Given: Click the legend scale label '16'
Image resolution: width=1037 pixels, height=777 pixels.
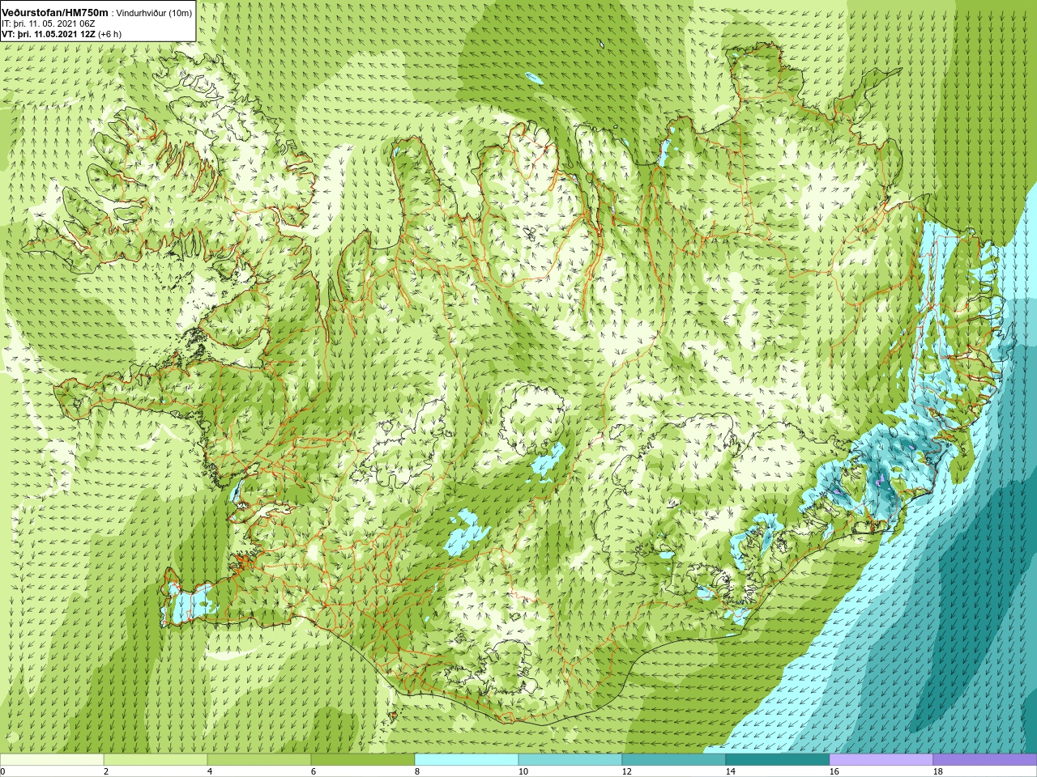Looking at the screenshot, I should click(x=834, y=771).
